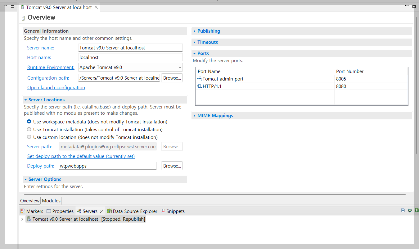This screenshot has width=419, height=249.
Task: Minimize the editor area at top right
Action: [x=408, y=6]
